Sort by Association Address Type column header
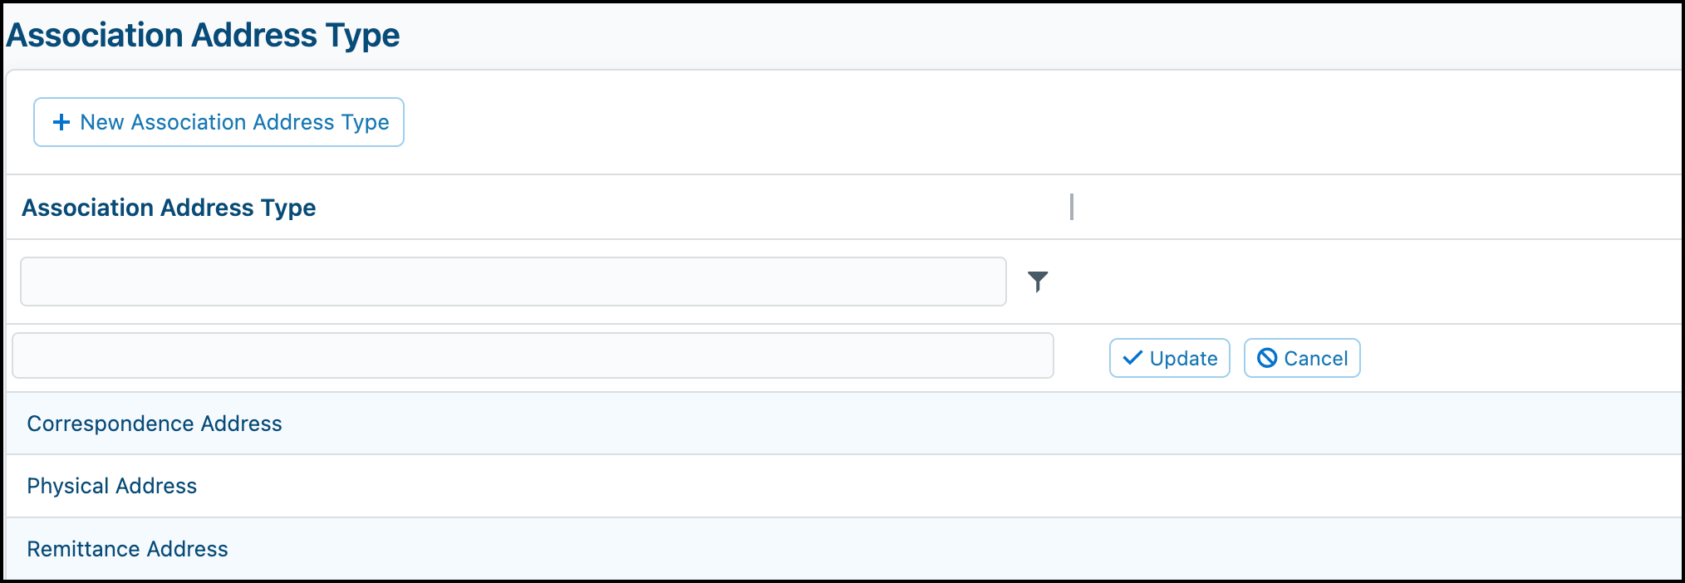Image resolution: width=1685 pixels, height=583 pixels. tap(169, 208)
